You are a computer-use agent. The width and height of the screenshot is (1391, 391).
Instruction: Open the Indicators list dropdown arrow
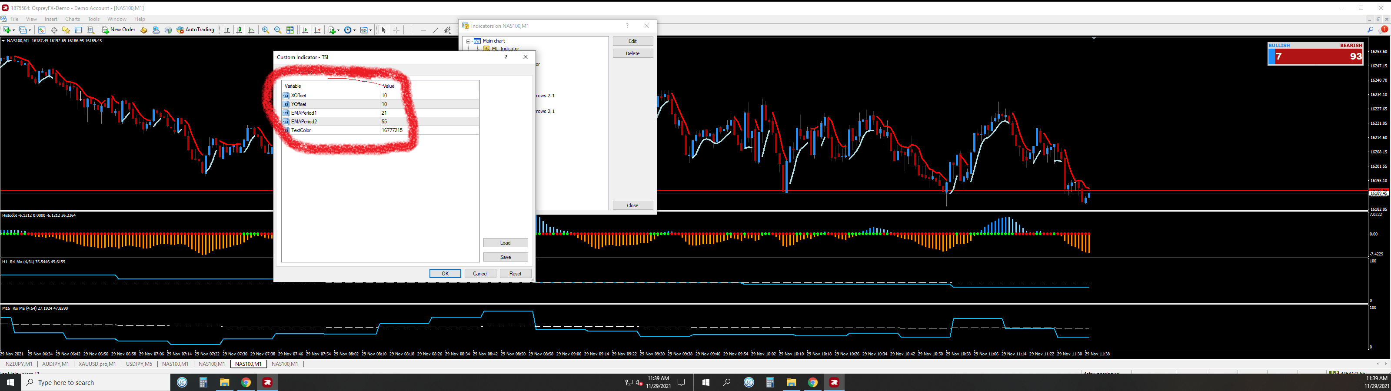[339, 30]
